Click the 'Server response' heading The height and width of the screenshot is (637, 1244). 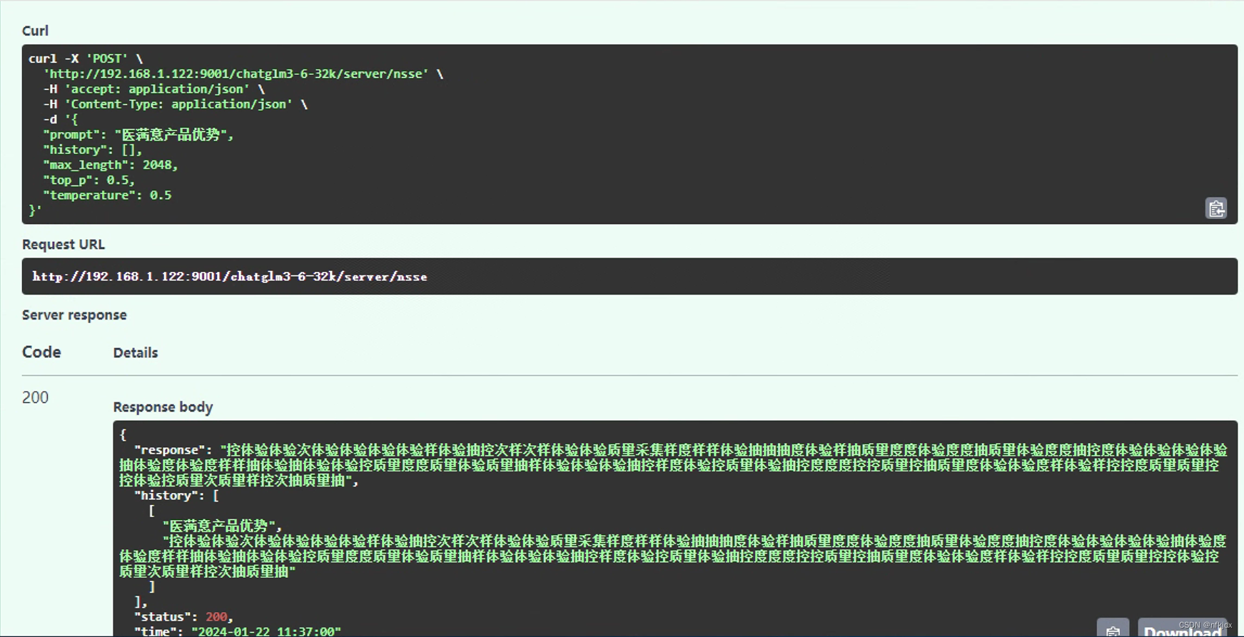pyautogui.click(x=74, y=315)
